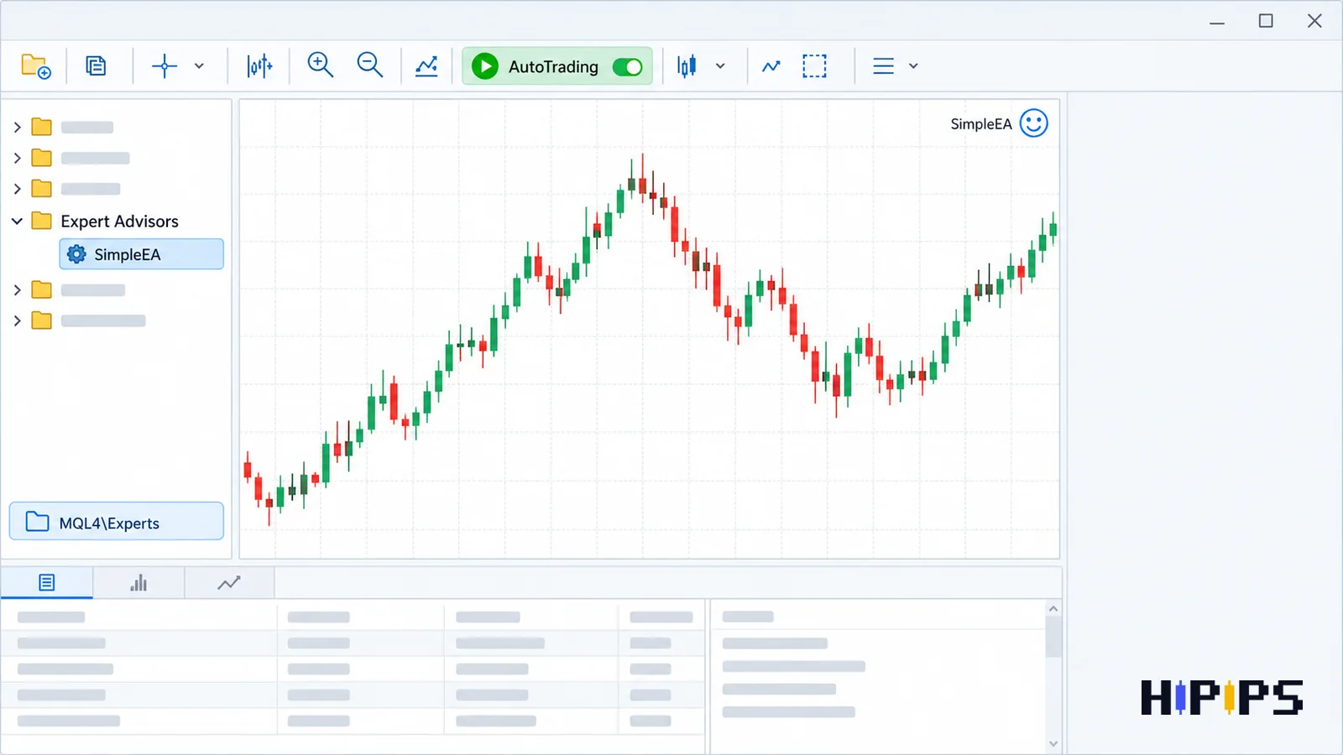1343x755 pixels.
Task: Select the crosshair cursor tool
Action: pos(165,66)
